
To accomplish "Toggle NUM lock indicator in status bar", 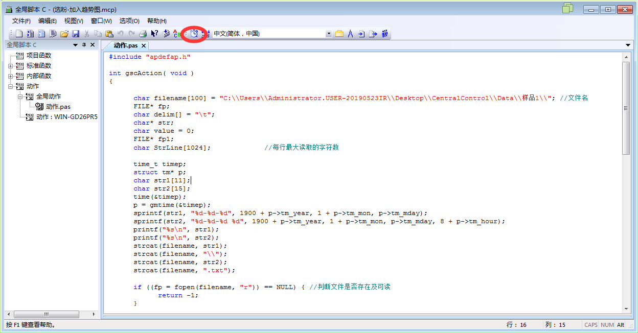I will coord(607,324).
